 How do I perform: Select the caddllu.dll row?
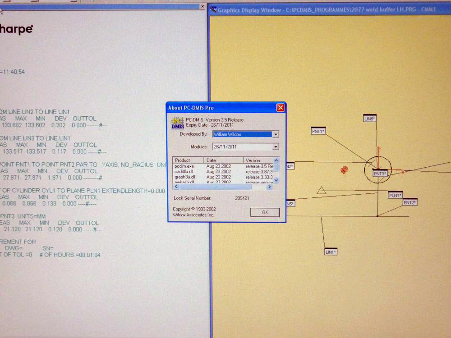(x=223, y=172)
